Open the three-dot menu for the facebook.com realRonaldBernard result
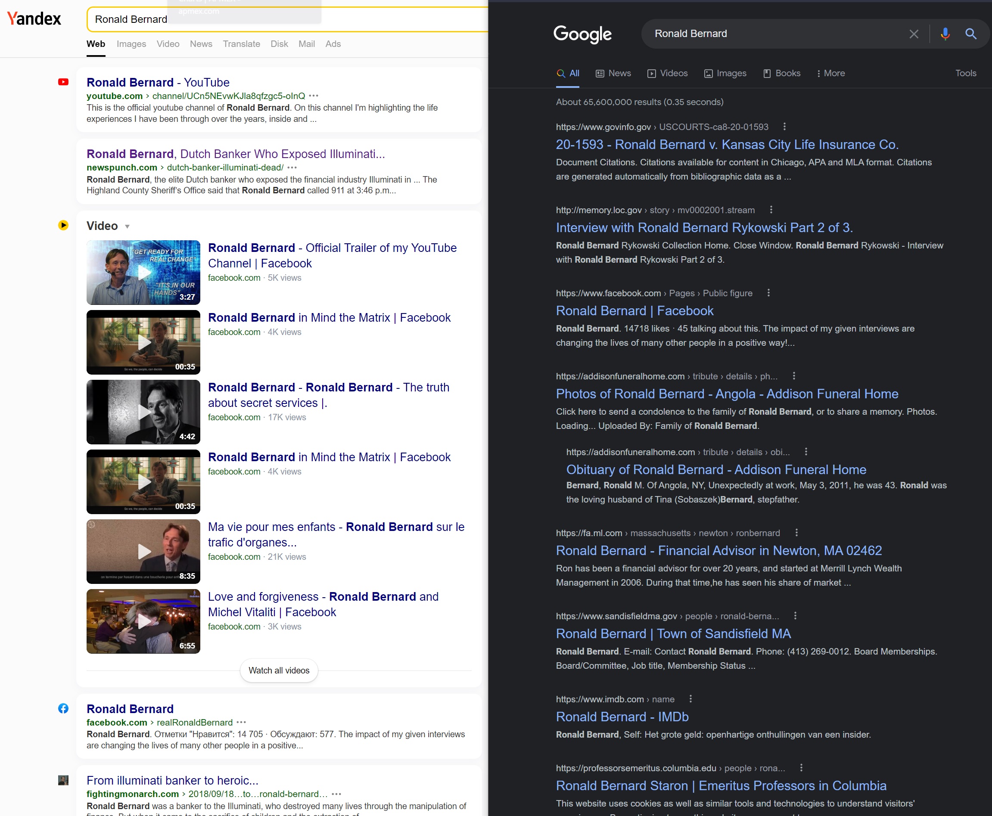Screen dimensions: 992x816 (x=241, y=722)
